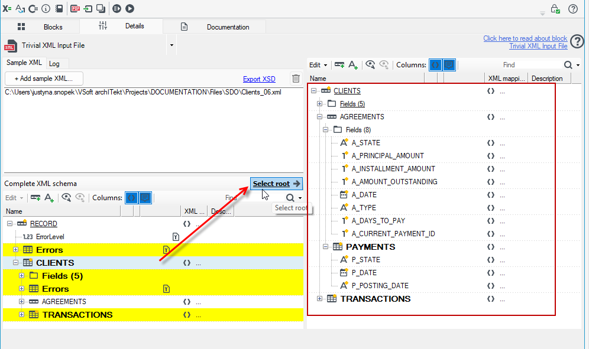Open the Trivial XML Input File dropdown
589x349 pixels.
click(x=171, y=45)
